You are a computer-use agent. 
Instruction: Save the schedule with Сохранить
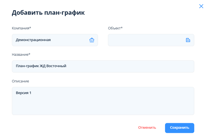[180, 128]
